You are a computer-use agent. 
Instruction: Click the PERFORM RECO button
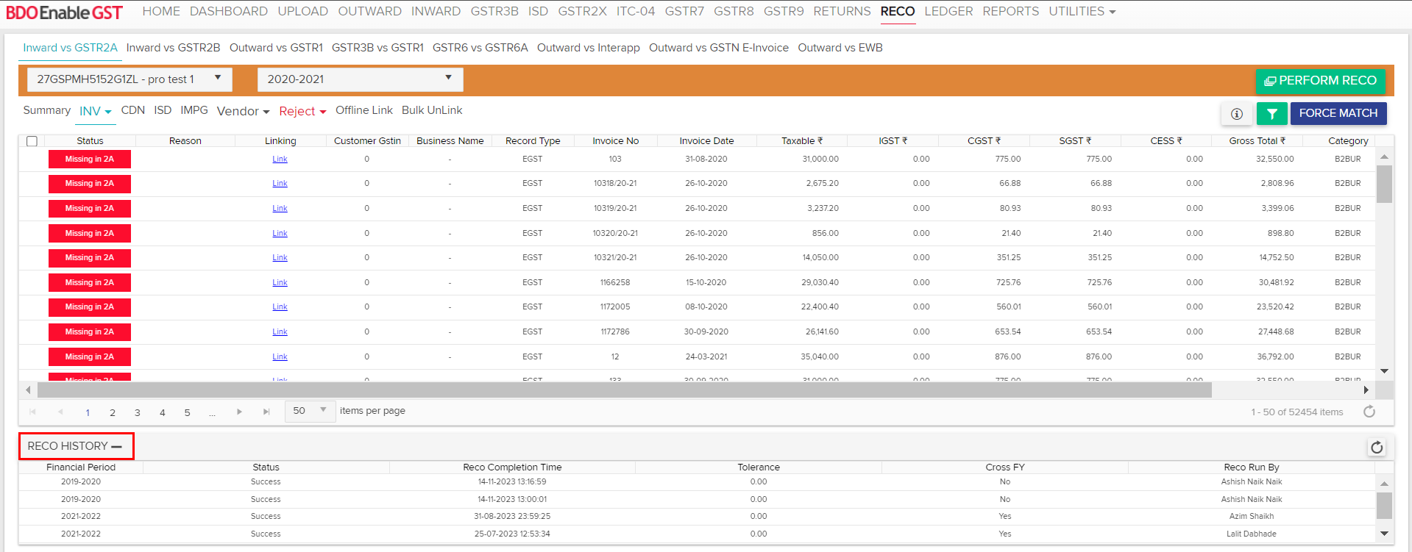pos(1320,81)
